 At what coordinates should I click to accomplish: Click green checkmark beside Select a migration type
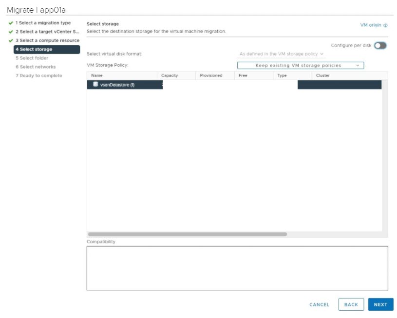click(11, 23)
